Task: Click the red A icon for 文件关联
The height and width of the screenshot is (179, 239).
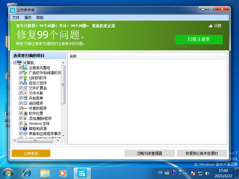Action: click(25, 93)
